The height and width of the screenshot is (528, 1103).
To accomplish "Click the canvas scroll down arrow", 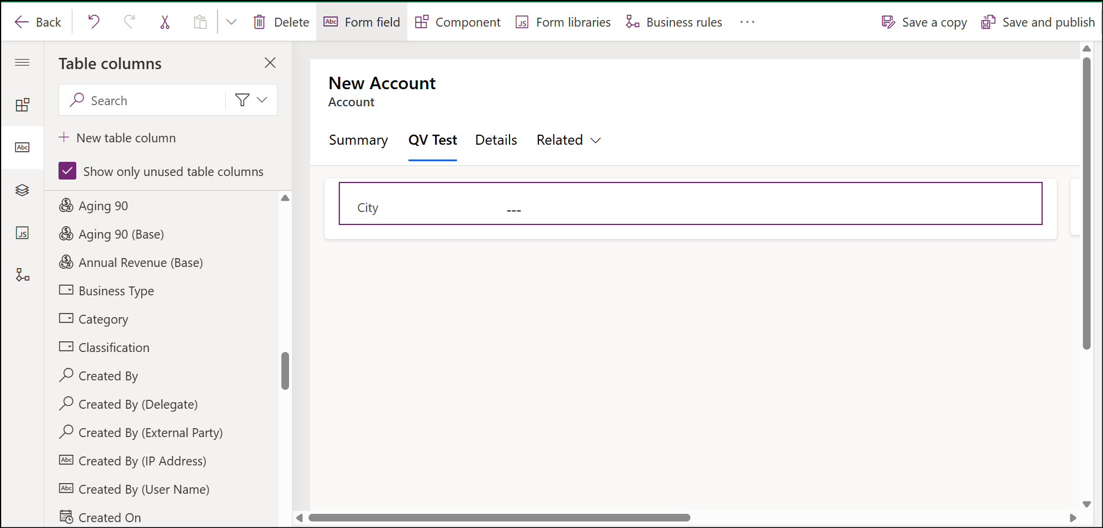I will tap(1086, 504).
